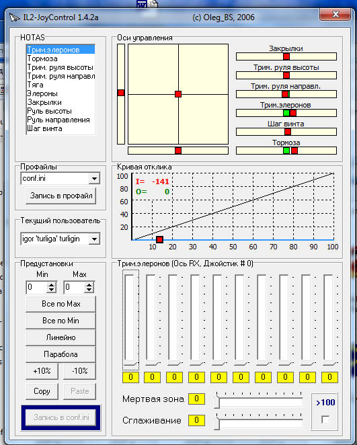Click the first vertical curve slider
This screenshot has width=357, height=445.
point(130,321)
